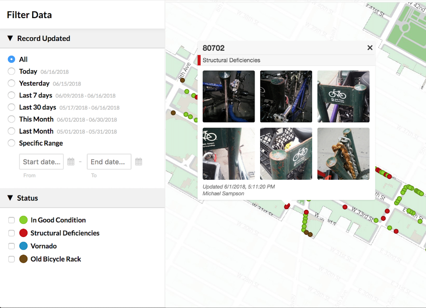Choose Last Month date filter
Image resolution: width=426 pixels, height=308 pixels.
click(x=11, y=131)
